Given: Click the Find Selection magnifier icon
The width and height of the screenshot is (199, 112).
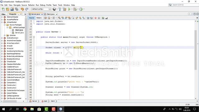Looking at the screenshot, I should pos(59,18).
